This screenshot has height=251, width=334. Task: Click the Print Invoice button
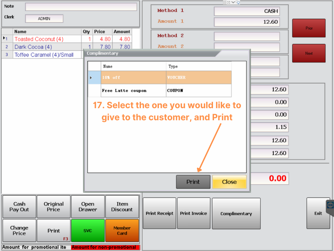click(x=193, y=213)
